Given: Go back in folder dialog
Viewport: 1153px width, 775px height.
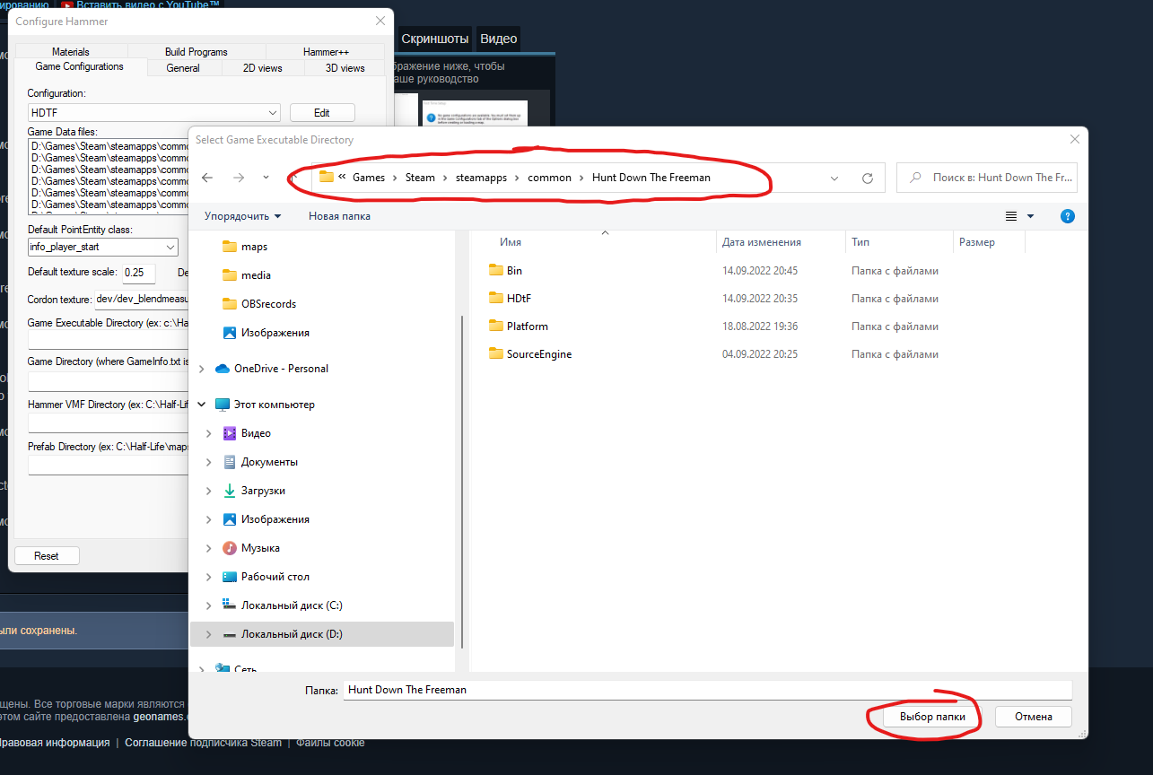Looking at the screenshot, I should point(207,178).
